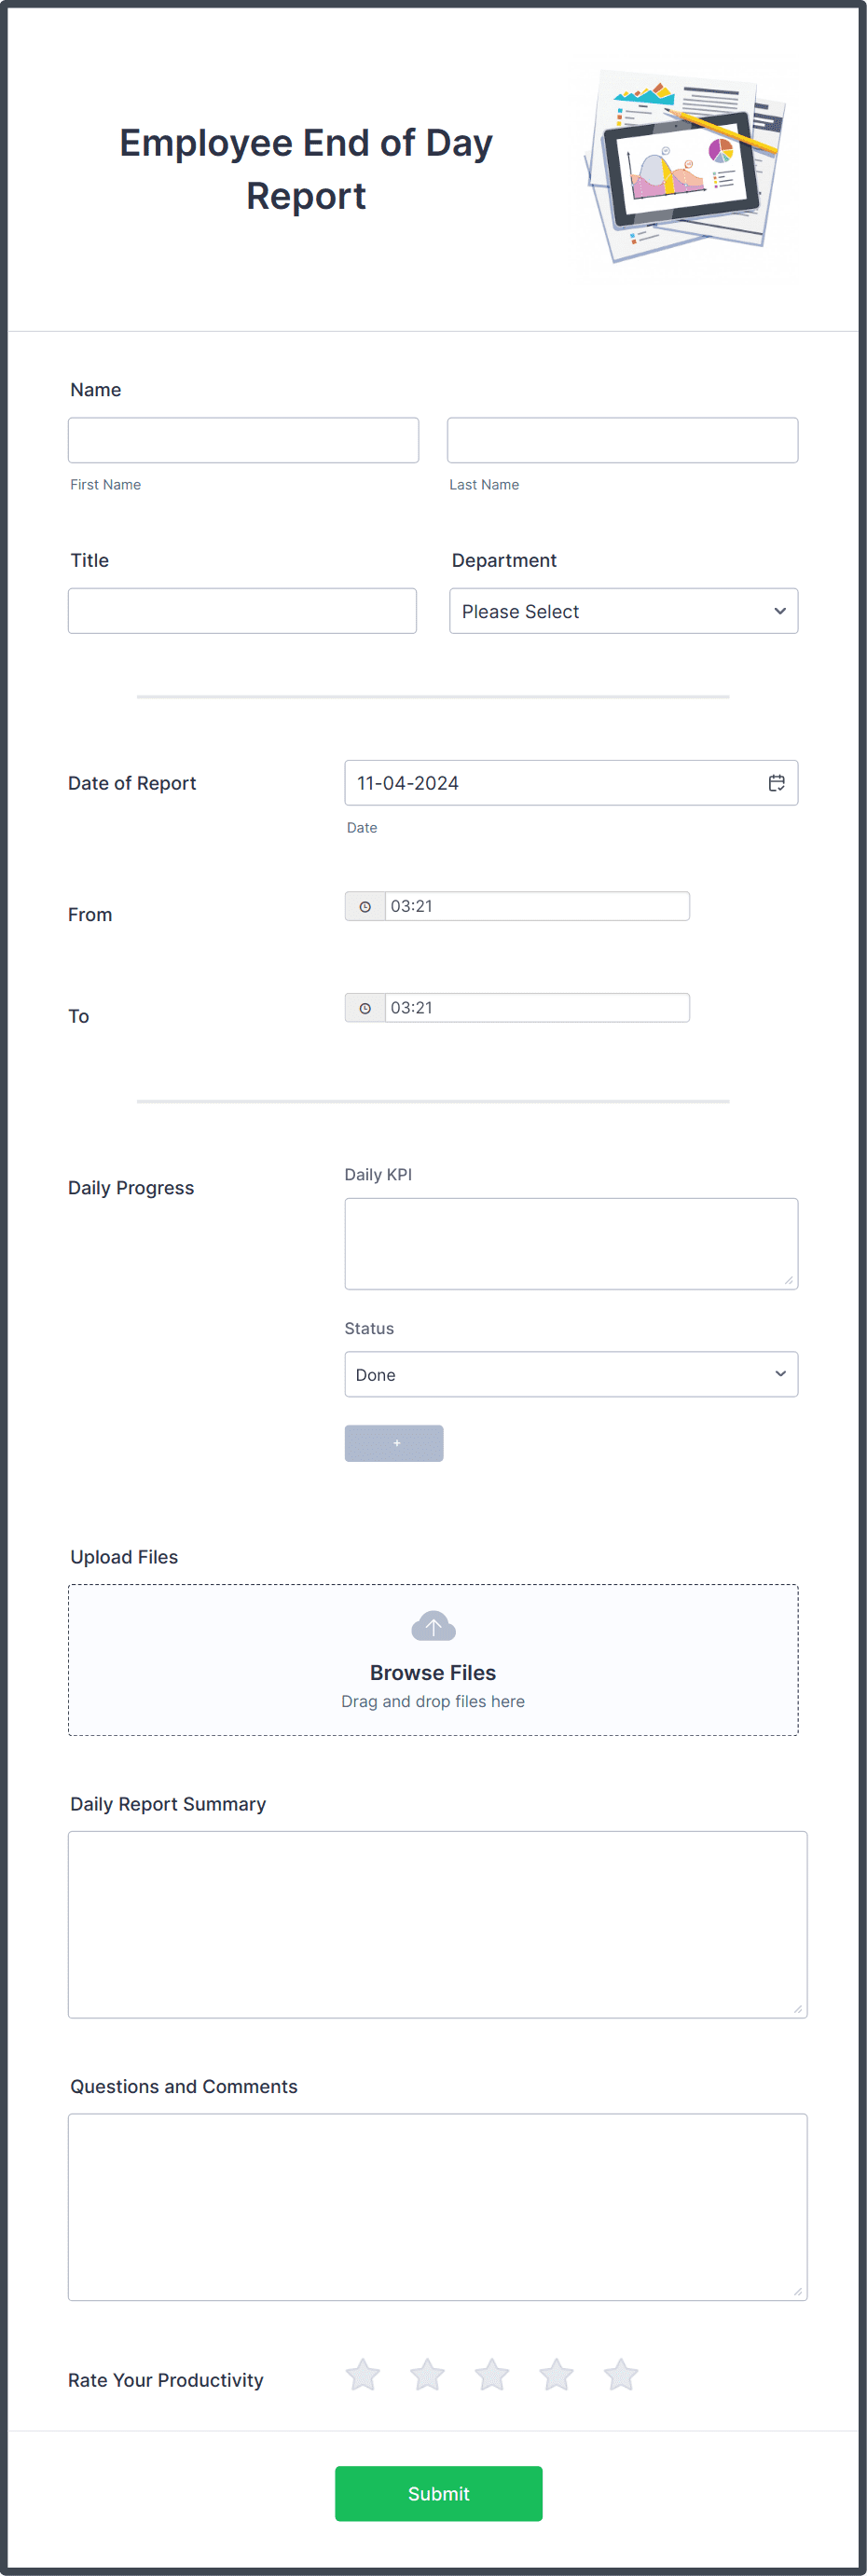Select the first productivity star
Image resolution: width=867 pixels, height=2576 pixels.
pos(363,2374)
